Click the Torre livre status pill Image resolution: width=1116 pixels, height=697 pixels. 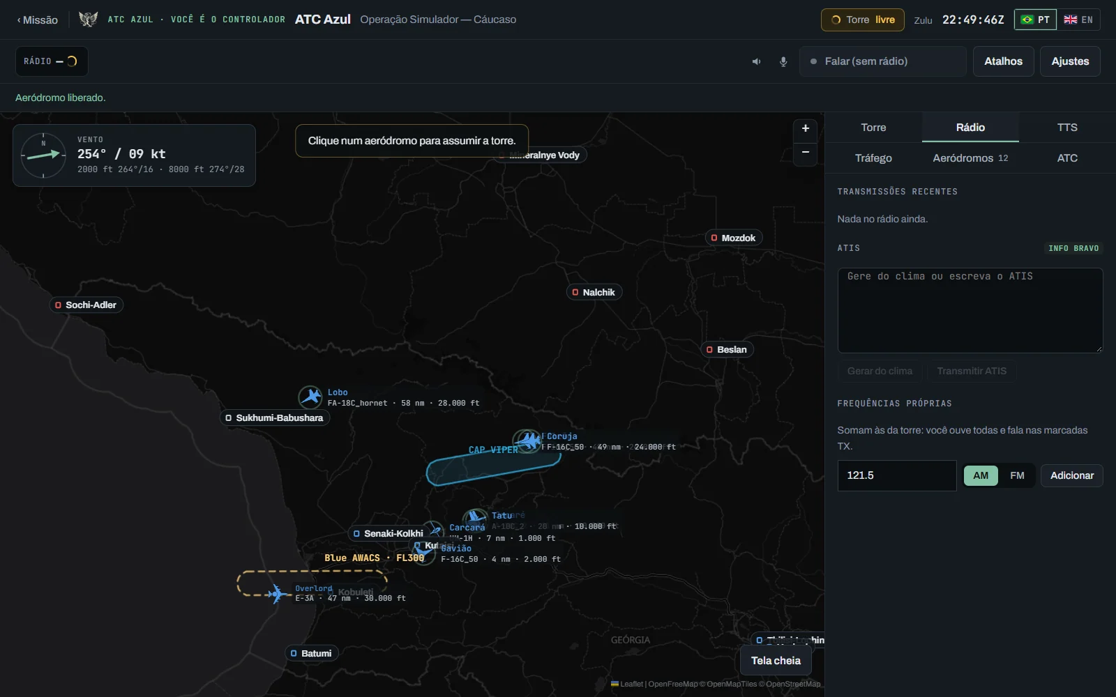(x=863, y=20)
